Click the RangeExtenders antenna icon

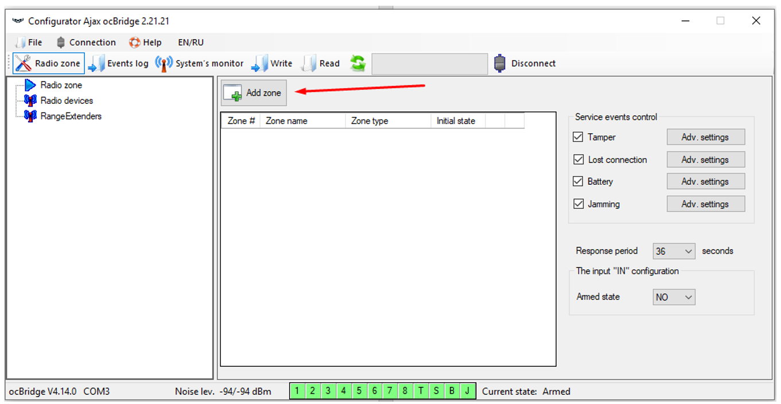click(30, 116)
